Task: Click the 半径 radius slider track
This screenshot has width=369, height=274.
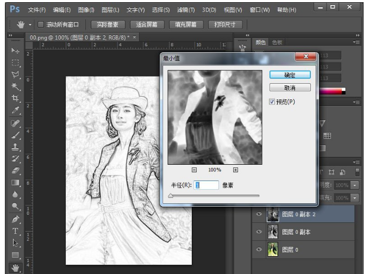Action: (x=214, y=195)
